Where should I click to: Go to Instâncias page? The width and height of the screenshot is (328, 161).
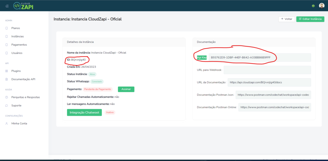[18, 36]
